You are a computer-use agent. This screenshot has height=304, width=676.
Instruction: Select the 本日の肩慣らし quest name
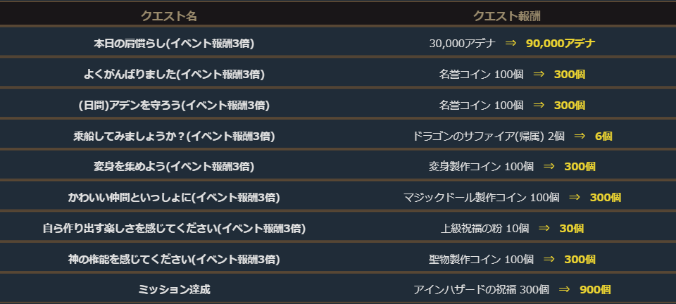[173, 44]
